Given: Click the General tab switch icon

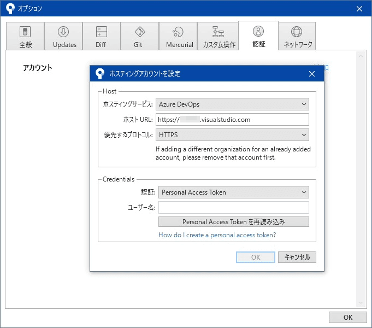Looking at the screenshot, I should [x=25, y=32].
